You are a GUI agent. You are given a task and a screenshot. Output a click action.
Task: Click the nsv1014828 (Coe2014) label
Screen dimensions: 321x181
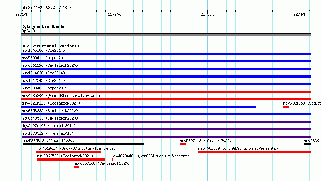click(x=43, y=73)
